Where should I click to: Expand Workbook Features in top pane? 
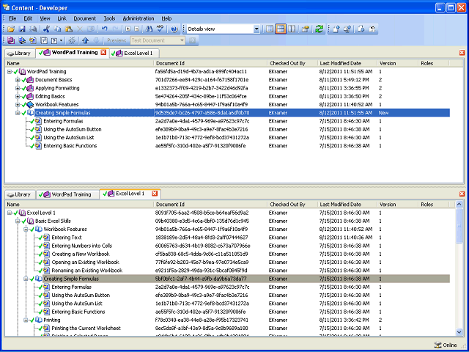click(x=18, y=105)
